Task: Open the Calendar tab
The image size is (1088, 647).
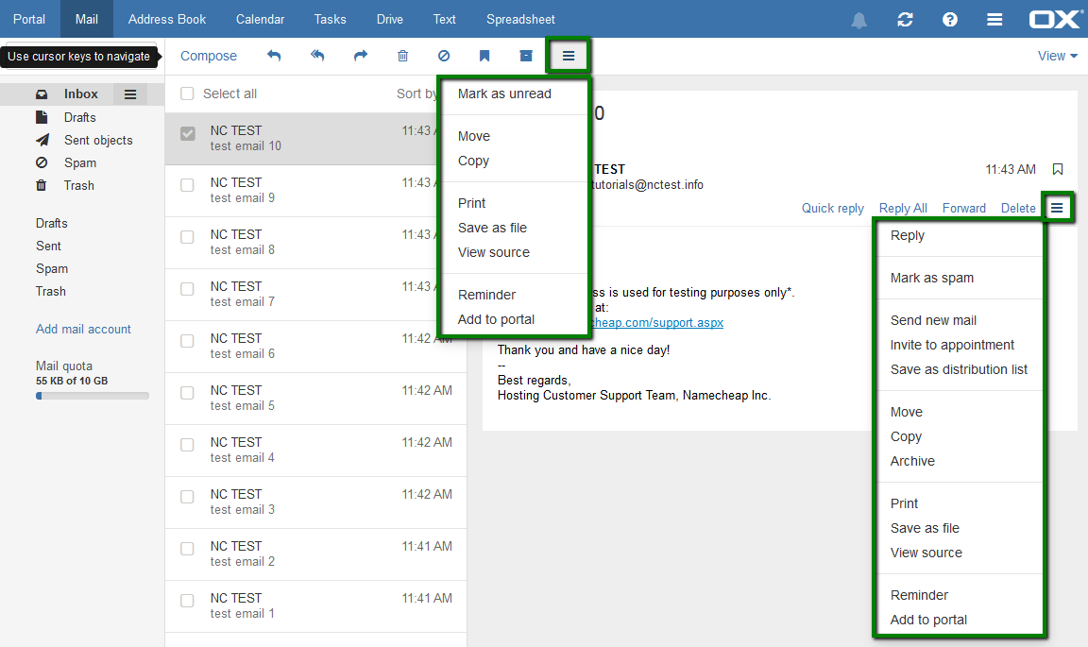Action: pos(261,20)
